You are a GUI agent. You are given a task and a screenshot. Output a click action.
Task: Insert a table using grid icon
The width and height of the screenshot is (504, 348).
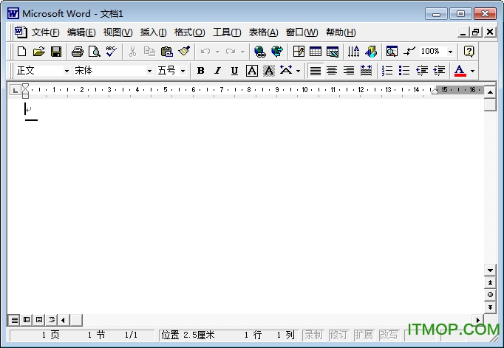coord(316,52)
